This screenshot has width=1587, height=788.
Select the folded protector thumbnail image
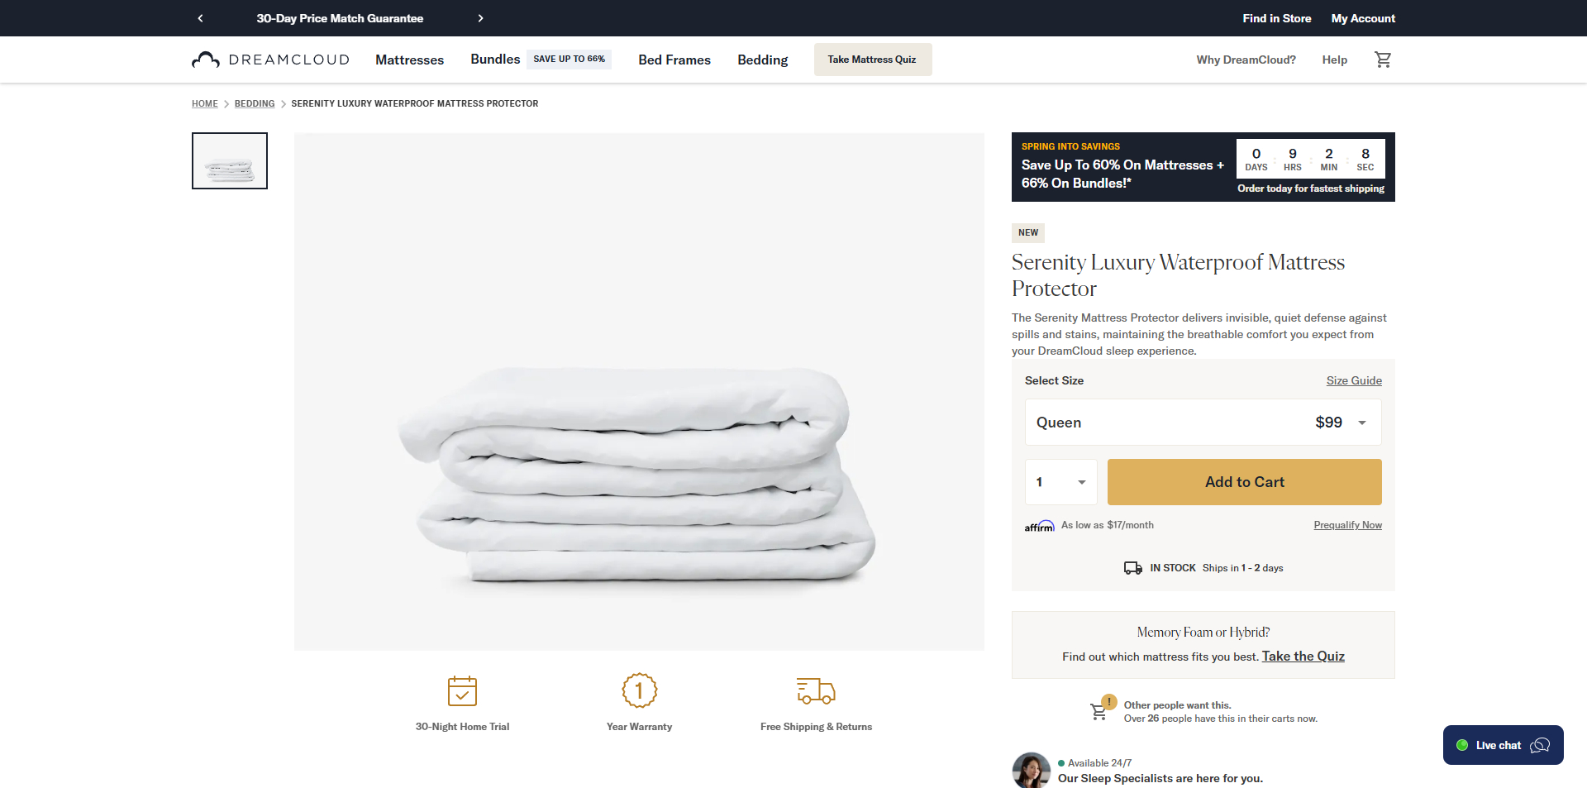click(x=229, y=160)
